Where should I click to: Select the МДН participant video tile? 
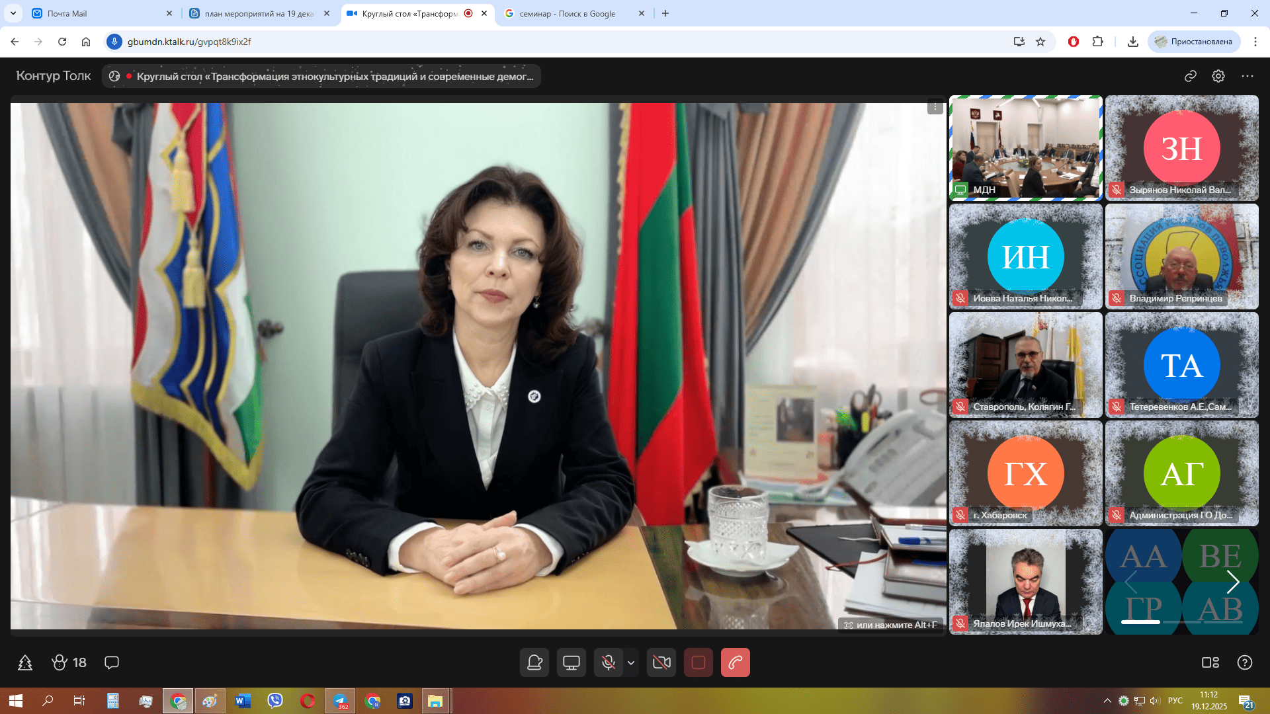[1025, 147]
